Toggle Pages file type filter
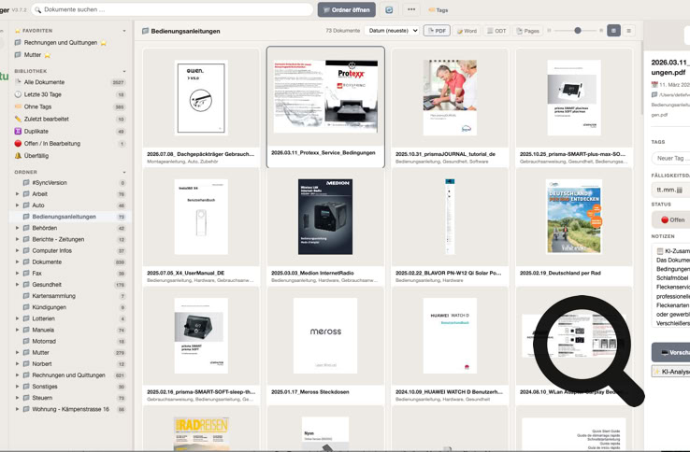The width and height of the screenshot is (690, 452). (527, 30)
